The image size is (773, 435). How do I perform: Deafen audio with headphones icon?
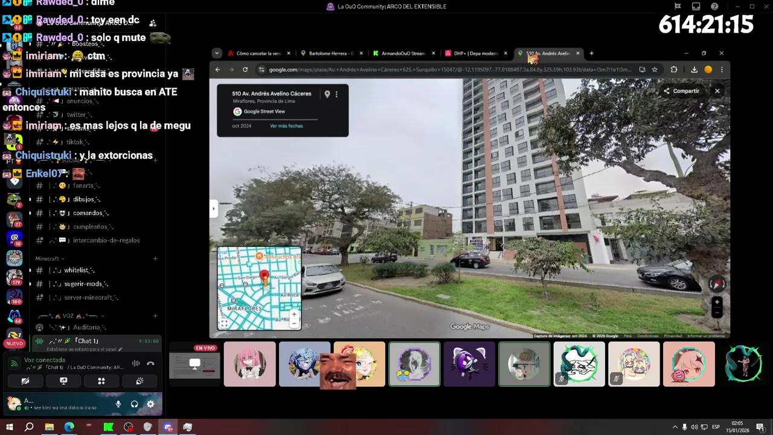(x=134, y=404)
